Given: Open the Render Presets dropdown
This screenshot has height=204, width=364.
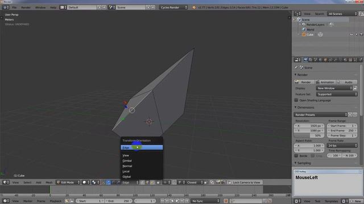Looking at the screenshot, I should (320, 114).
